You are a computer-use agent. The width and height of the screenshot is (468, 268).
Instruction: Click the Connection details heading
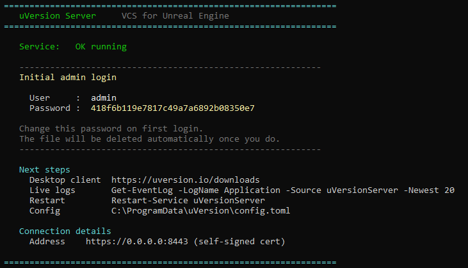(x=65, y=231)
